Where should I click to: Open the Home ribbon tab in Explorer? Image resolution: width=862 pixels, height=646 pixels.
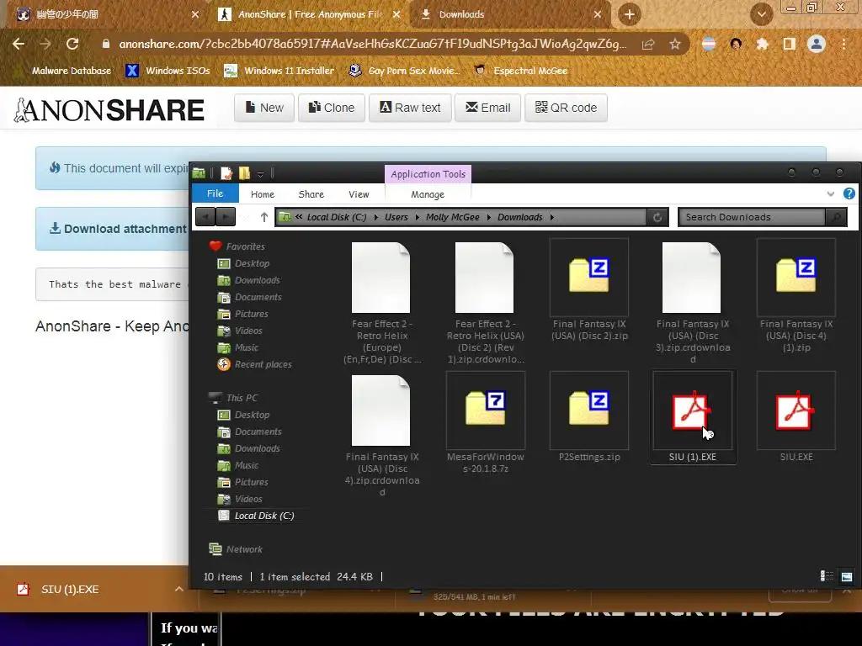pyautogui.click(x=263, y=194)
